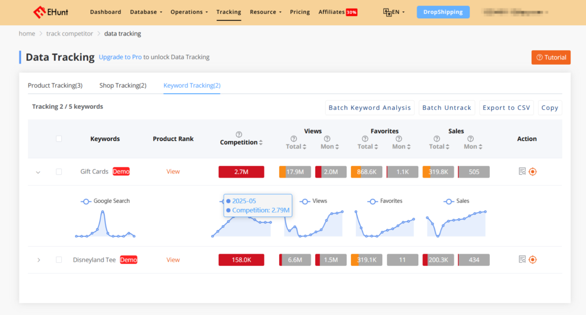Click Export to CSV button
The width and height of the screenshot is (586, 315).
point(506,108)
